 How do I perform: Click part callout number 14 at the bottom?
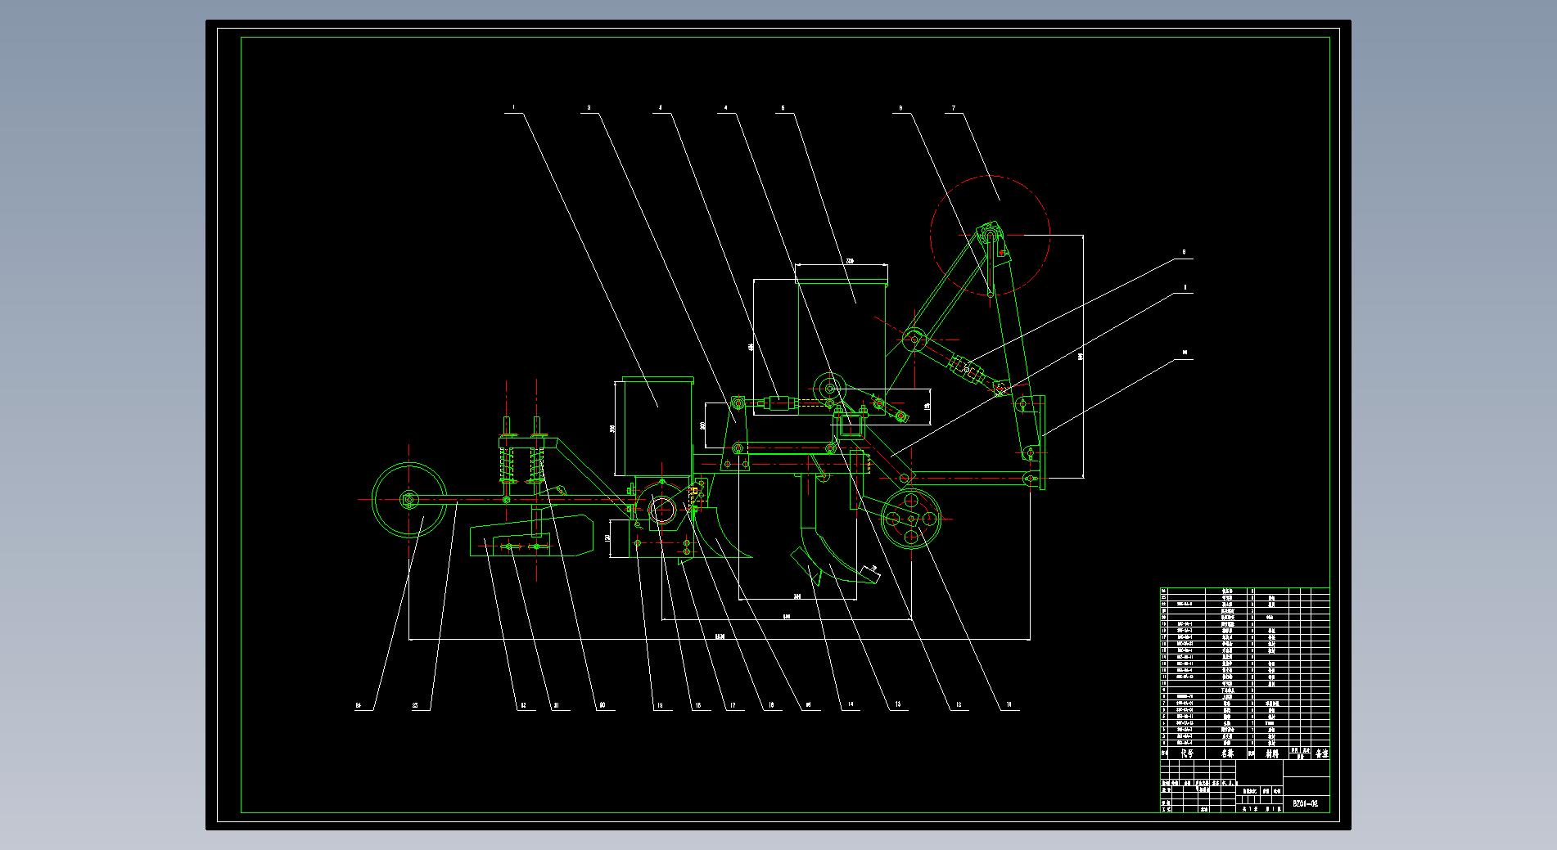(x=850, y=705)
